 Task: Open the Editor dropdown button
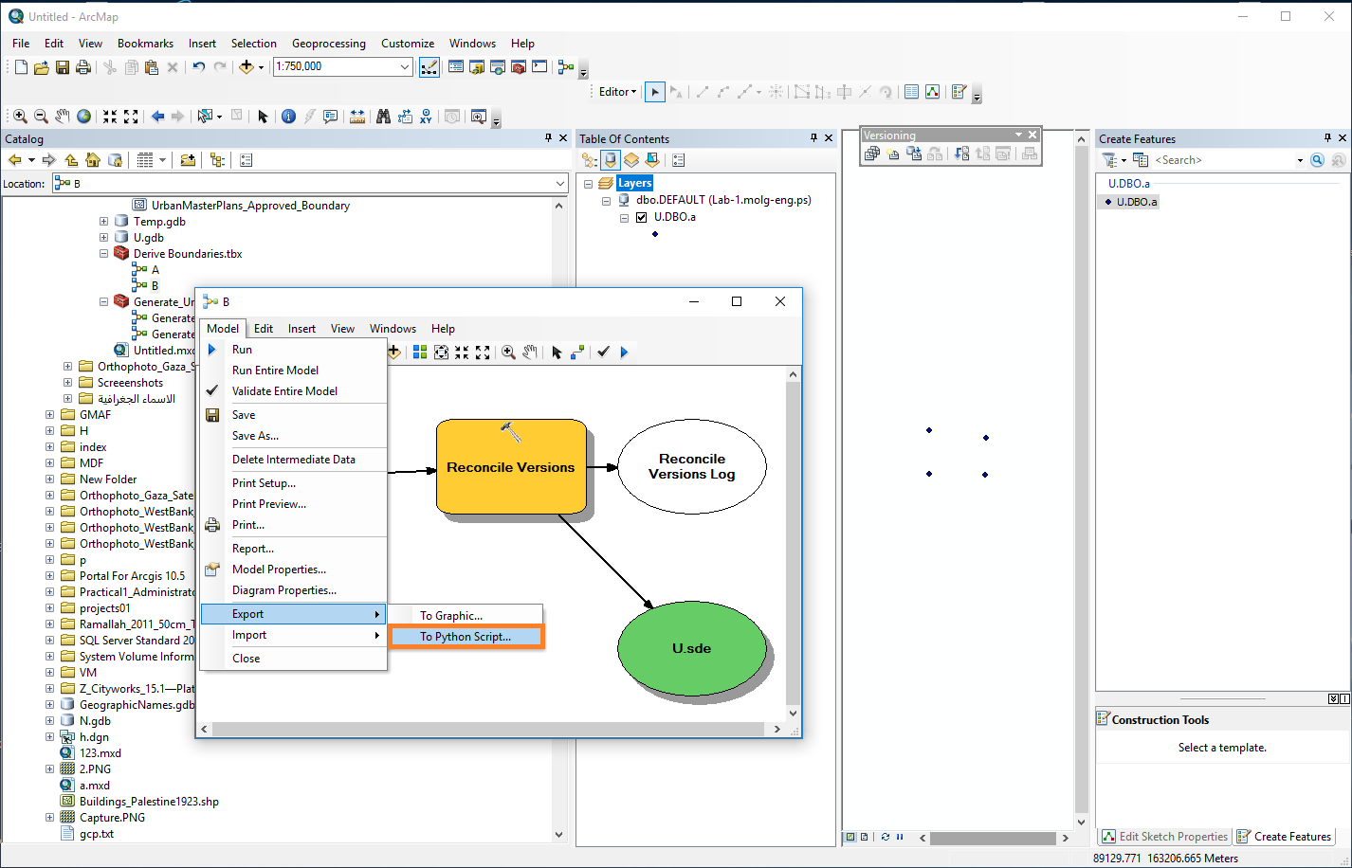617,92
